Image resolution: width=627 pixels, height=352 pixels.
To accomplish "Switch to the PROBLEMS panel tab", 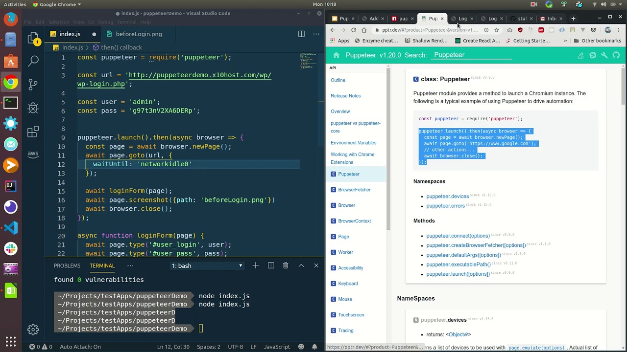I will click(67, 265).
